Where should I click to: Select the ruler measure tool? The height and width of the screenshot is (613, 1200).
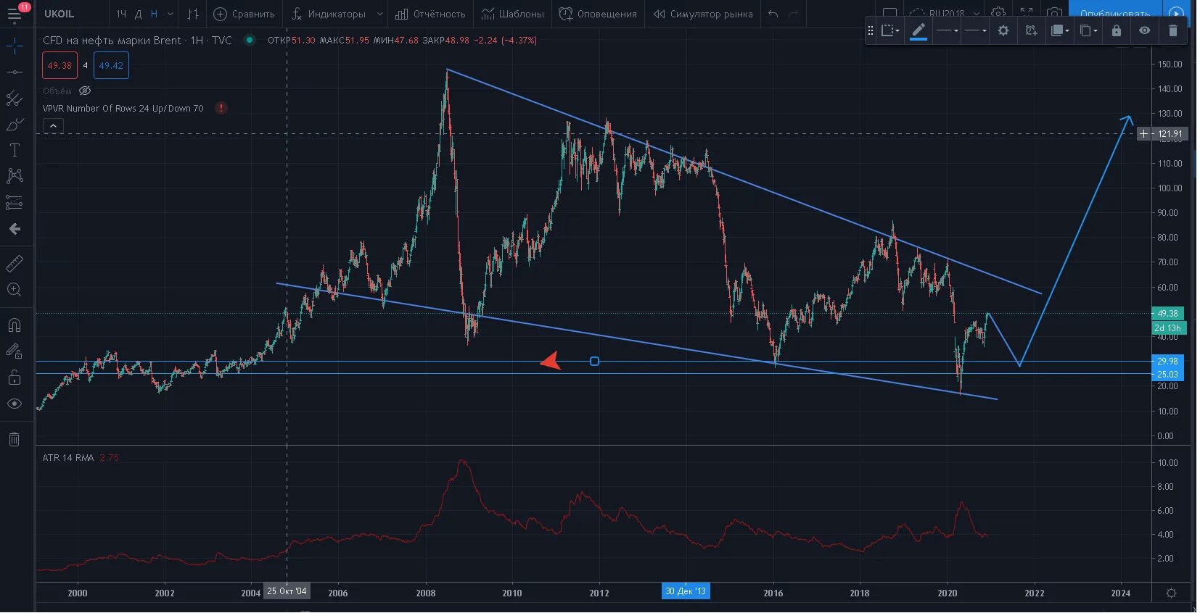pos(15,263)
